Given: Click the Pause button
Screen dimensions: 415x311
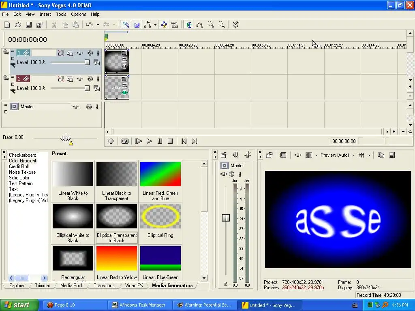Looking at the screenshot, I should click(160, 141).
